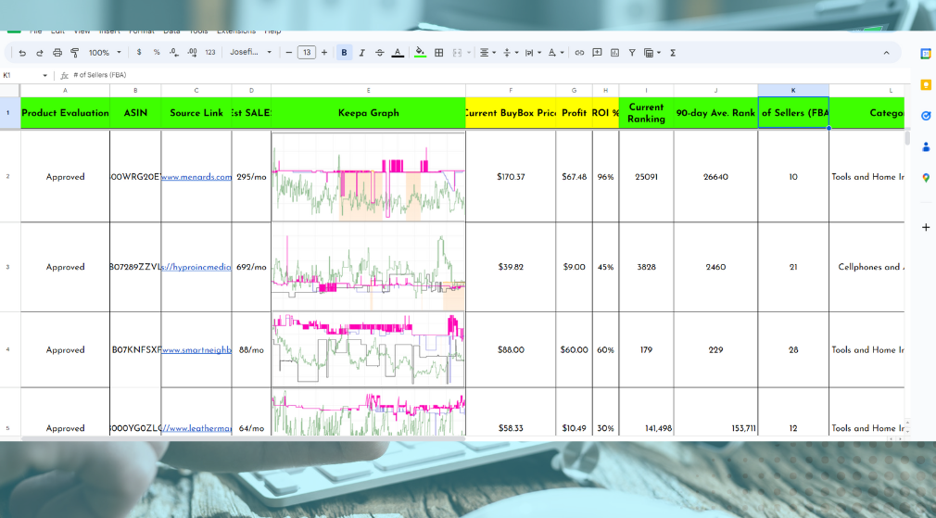Select the Keepa Graph header cell

(x=368, y=113)
